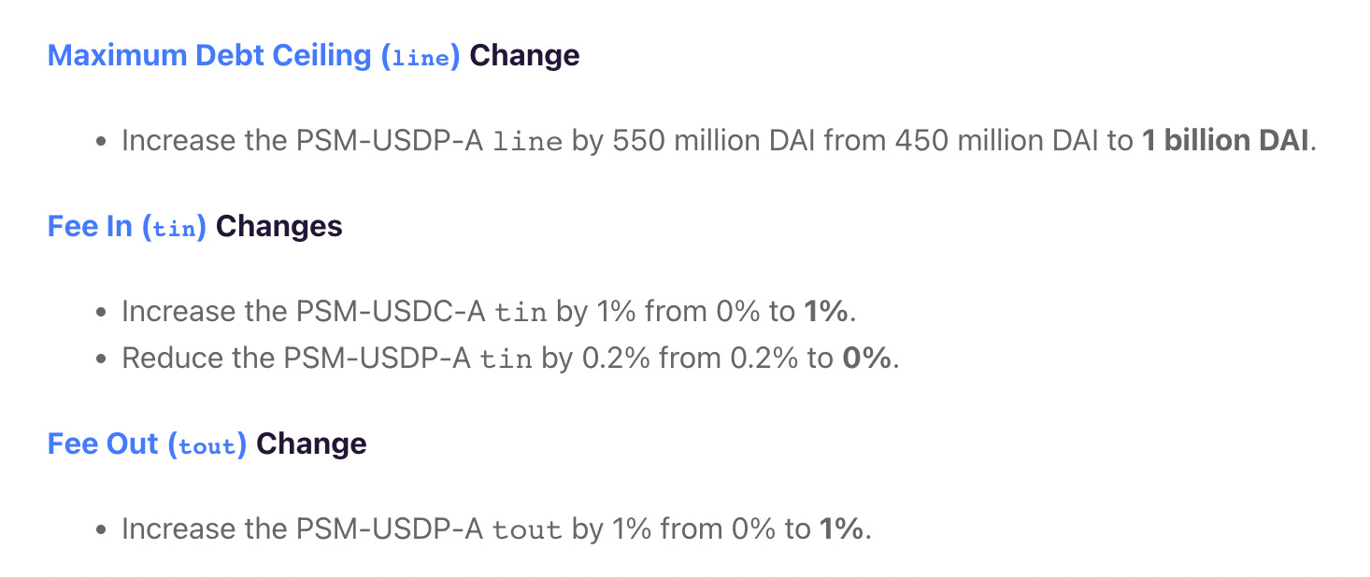
Task: Click inline code 'line' after PSM-USDP-A
Action: click(527, 142)
